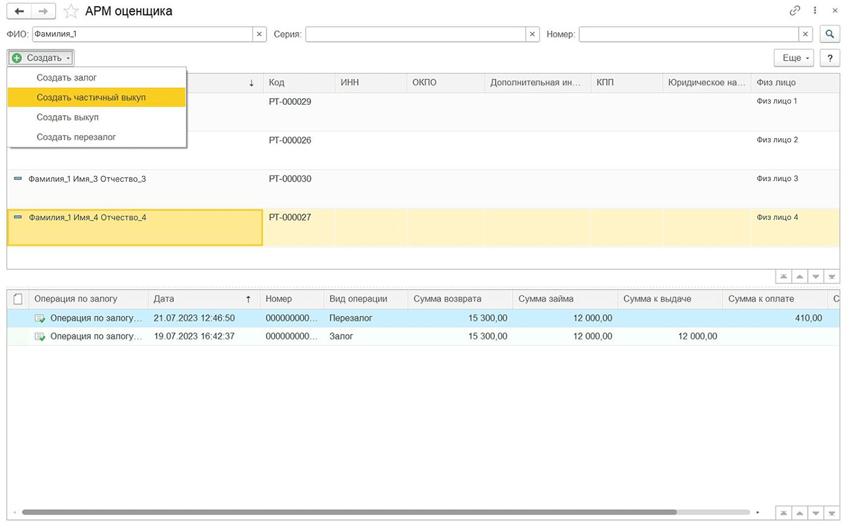Image resolution: width=848 pixels, height=526 pixels.
Task: Click the code cell РТ-000030
Action: [x=299, y=188]
